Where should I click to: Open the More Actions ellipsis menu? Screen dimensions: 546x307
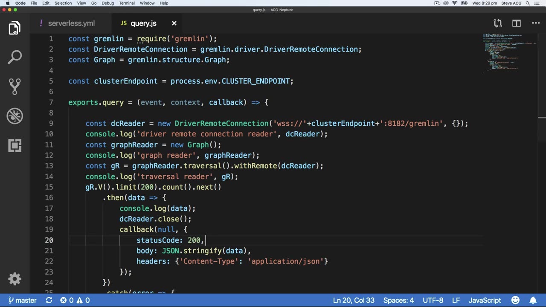click(536, 23)
